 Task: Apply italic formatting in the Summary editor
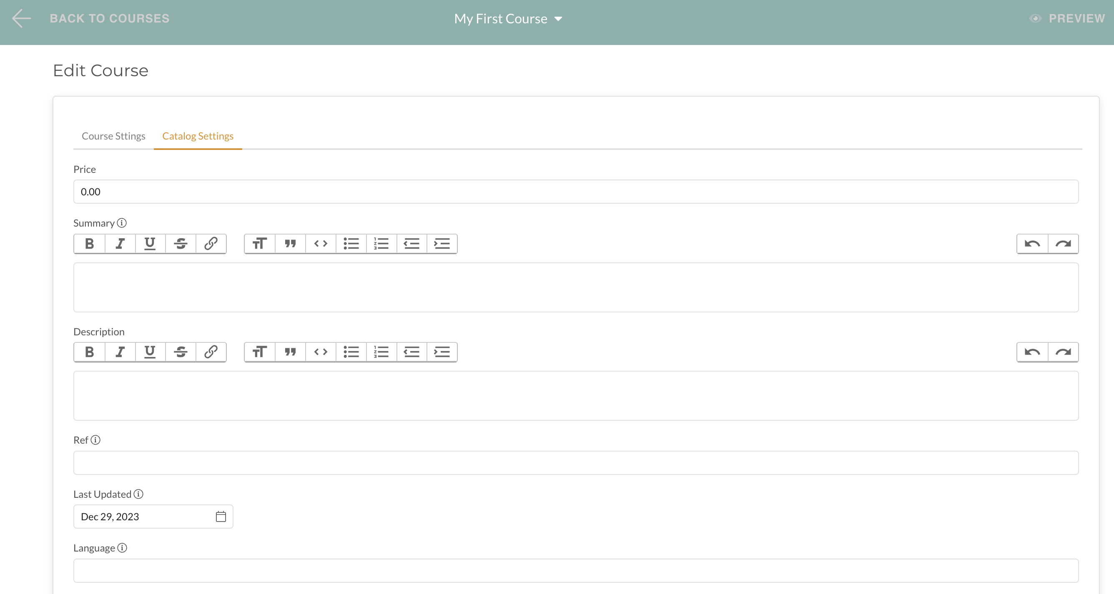[x=120, y=244]
